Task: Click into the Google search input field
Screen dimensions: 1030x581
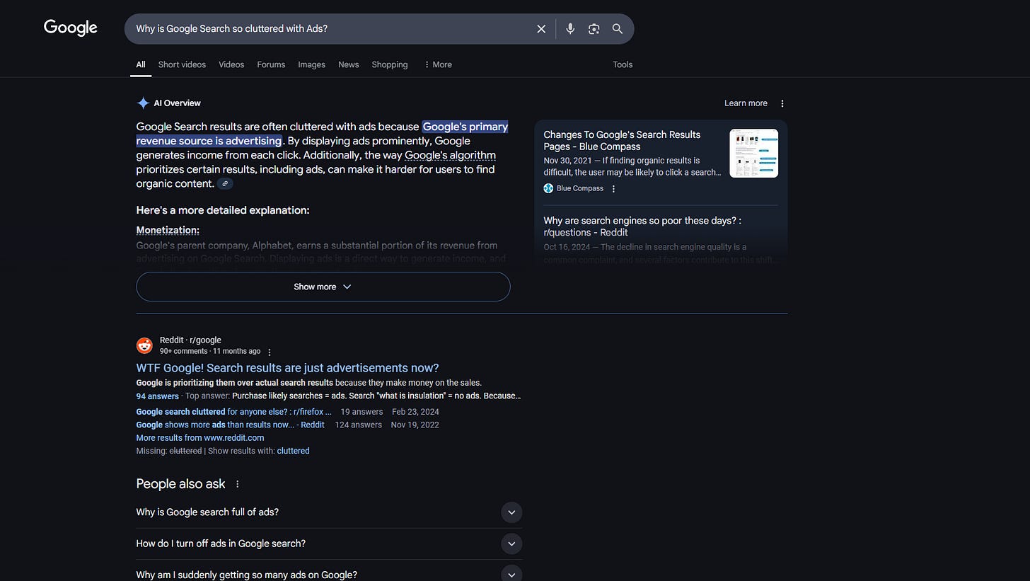Action: 329,29
